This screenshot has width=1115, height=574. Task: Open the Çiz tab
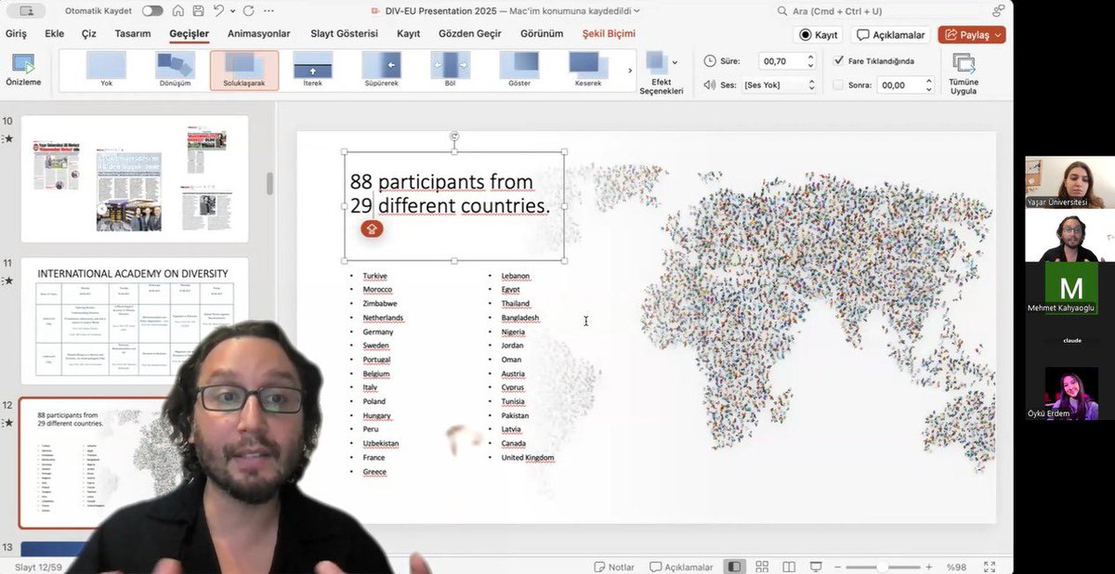click(89, 33)
